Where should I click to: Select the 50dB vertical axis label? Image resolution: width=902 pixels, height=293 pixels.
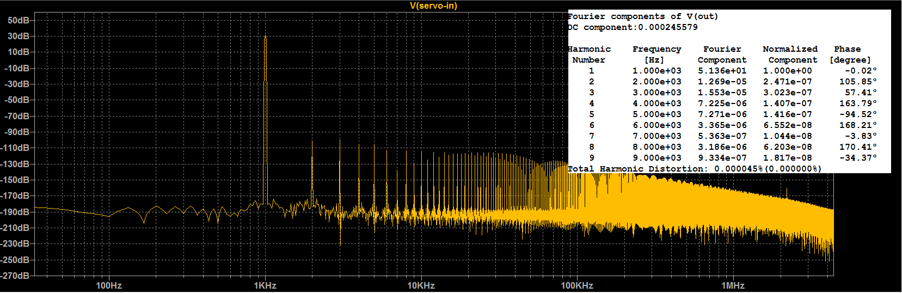pyautogui.click(x=19, y=20)
